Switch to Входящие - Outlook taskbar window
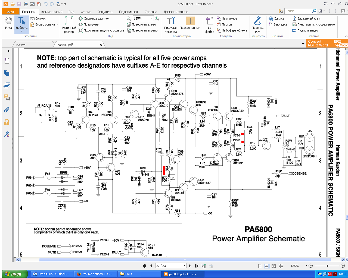Viewport: 348px width, 278px height. pyautogui.click(x=51, y=274)
